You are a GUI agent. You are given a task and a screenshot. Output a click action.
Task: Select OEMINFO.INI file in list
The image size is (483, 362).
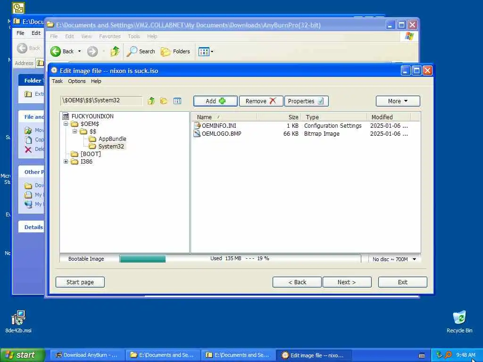(x=219, y=126)
